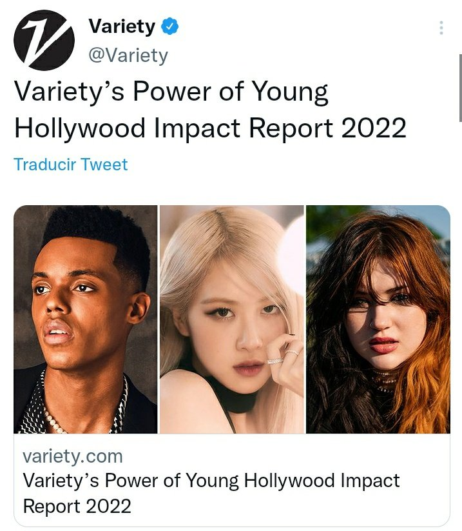Click the @Variety handle
462x531 pixels.
click(128, 55)
